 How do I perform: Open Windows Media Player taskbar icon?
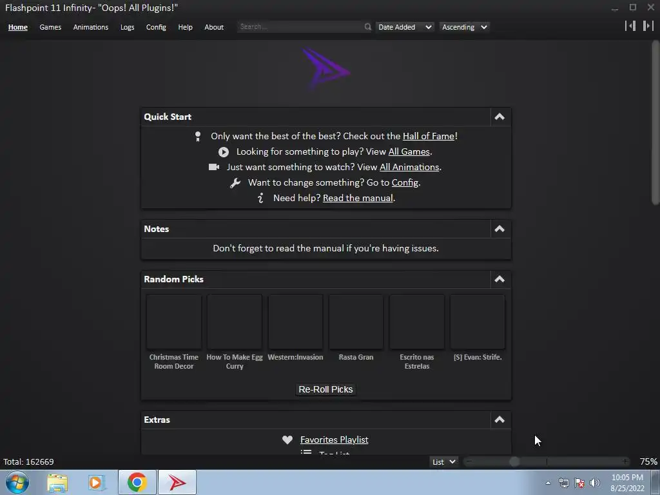pos(96,482)
